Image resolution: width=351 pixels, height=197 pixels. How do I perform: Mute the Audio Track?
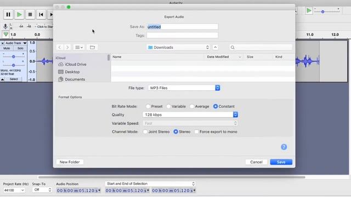7,48
